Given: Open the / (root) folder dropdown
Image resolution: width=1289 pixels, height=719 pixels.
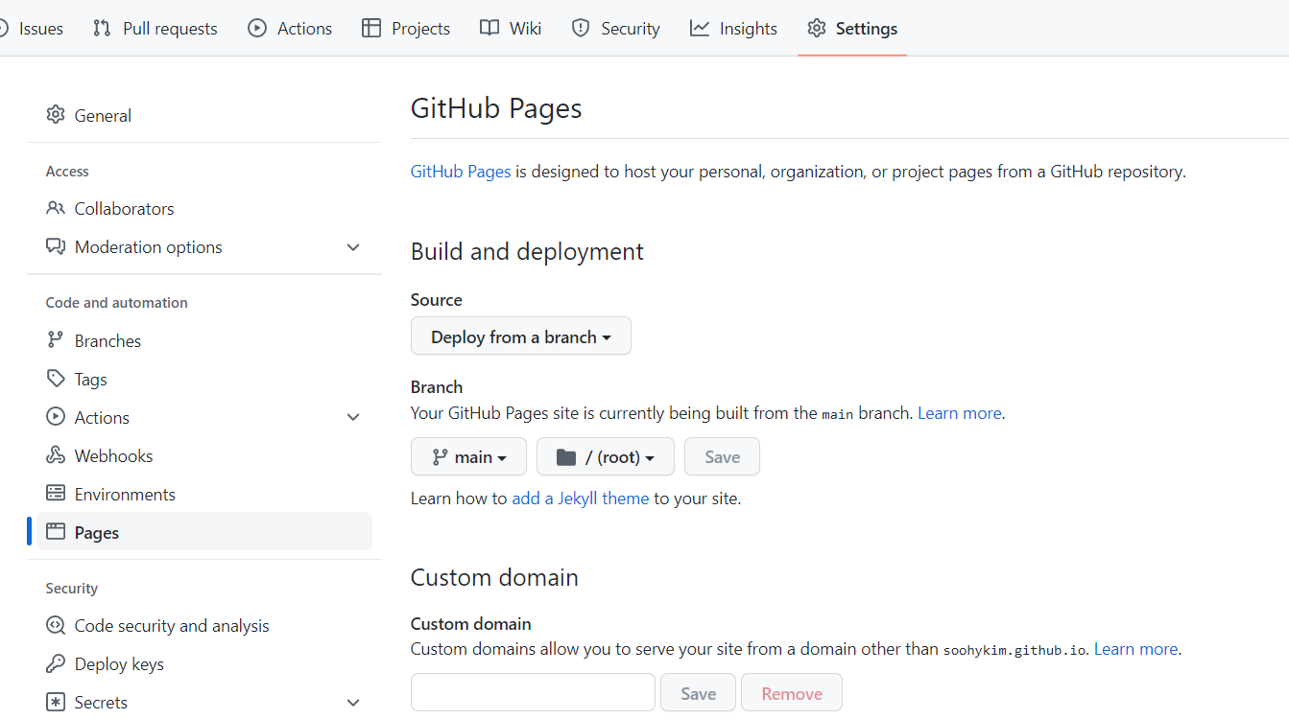Looking at the screenshot, I should click(x=606, y=457).
